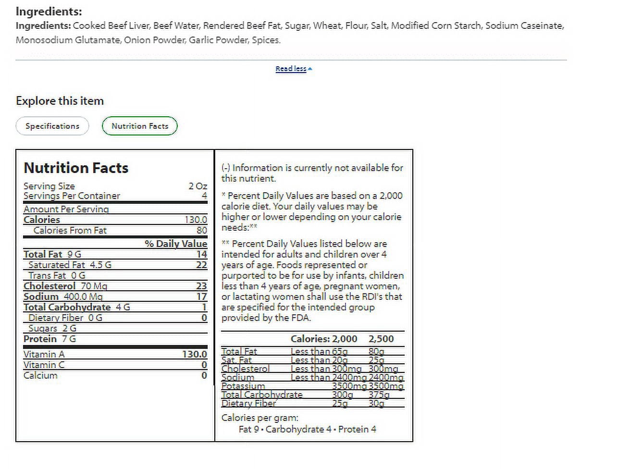Click the Sugars 2 G row
The height and width of the screenshot is (469, 618).
click(x=115, y=328)
